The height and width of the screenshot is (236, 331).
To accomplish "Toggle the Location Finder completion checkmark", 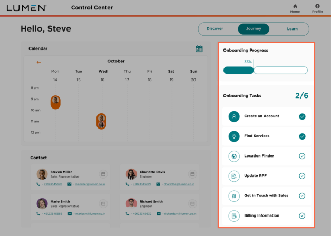I will pyautogui.click(x=302, y=156).
